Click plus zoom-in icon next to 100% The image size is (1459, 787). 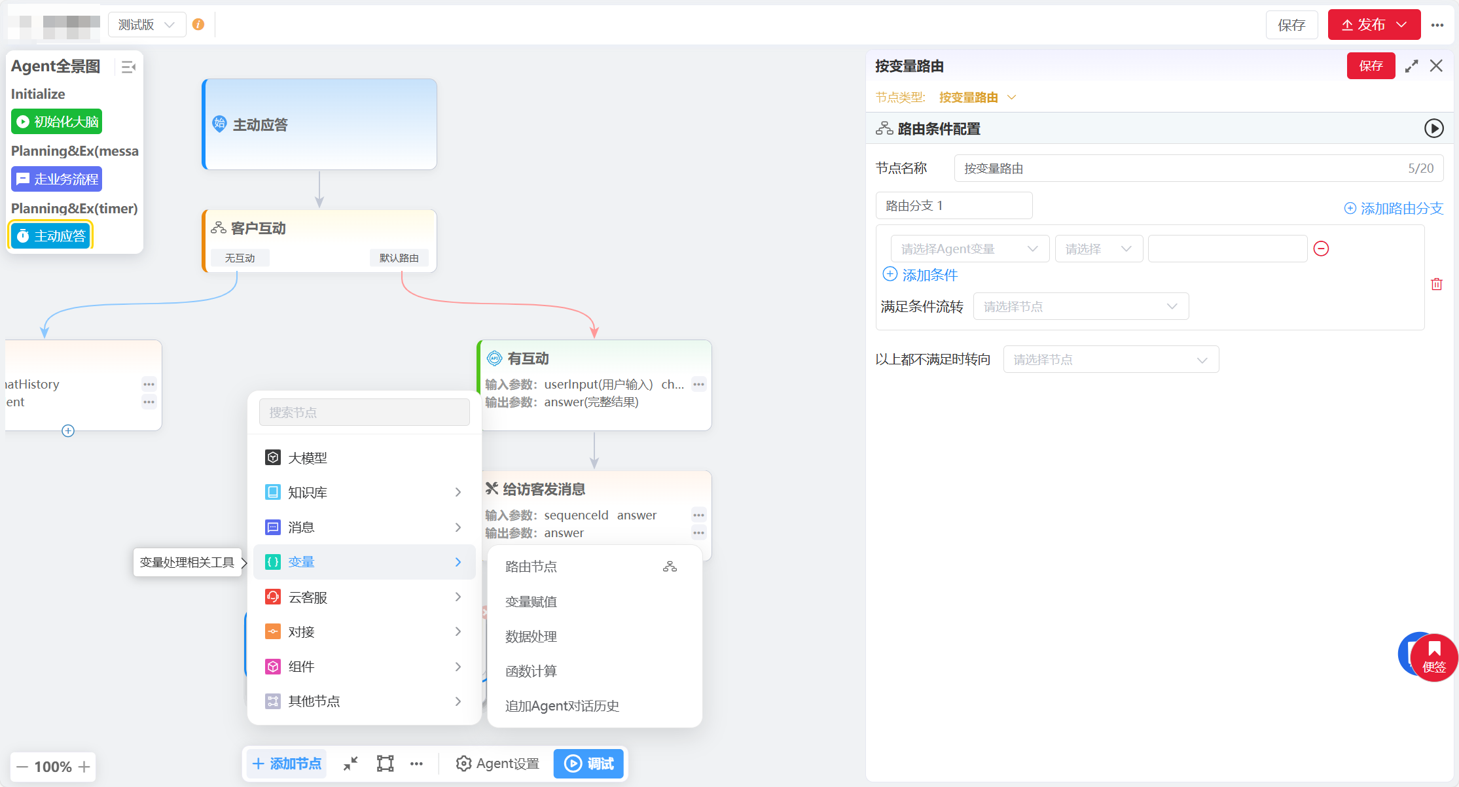84,767
